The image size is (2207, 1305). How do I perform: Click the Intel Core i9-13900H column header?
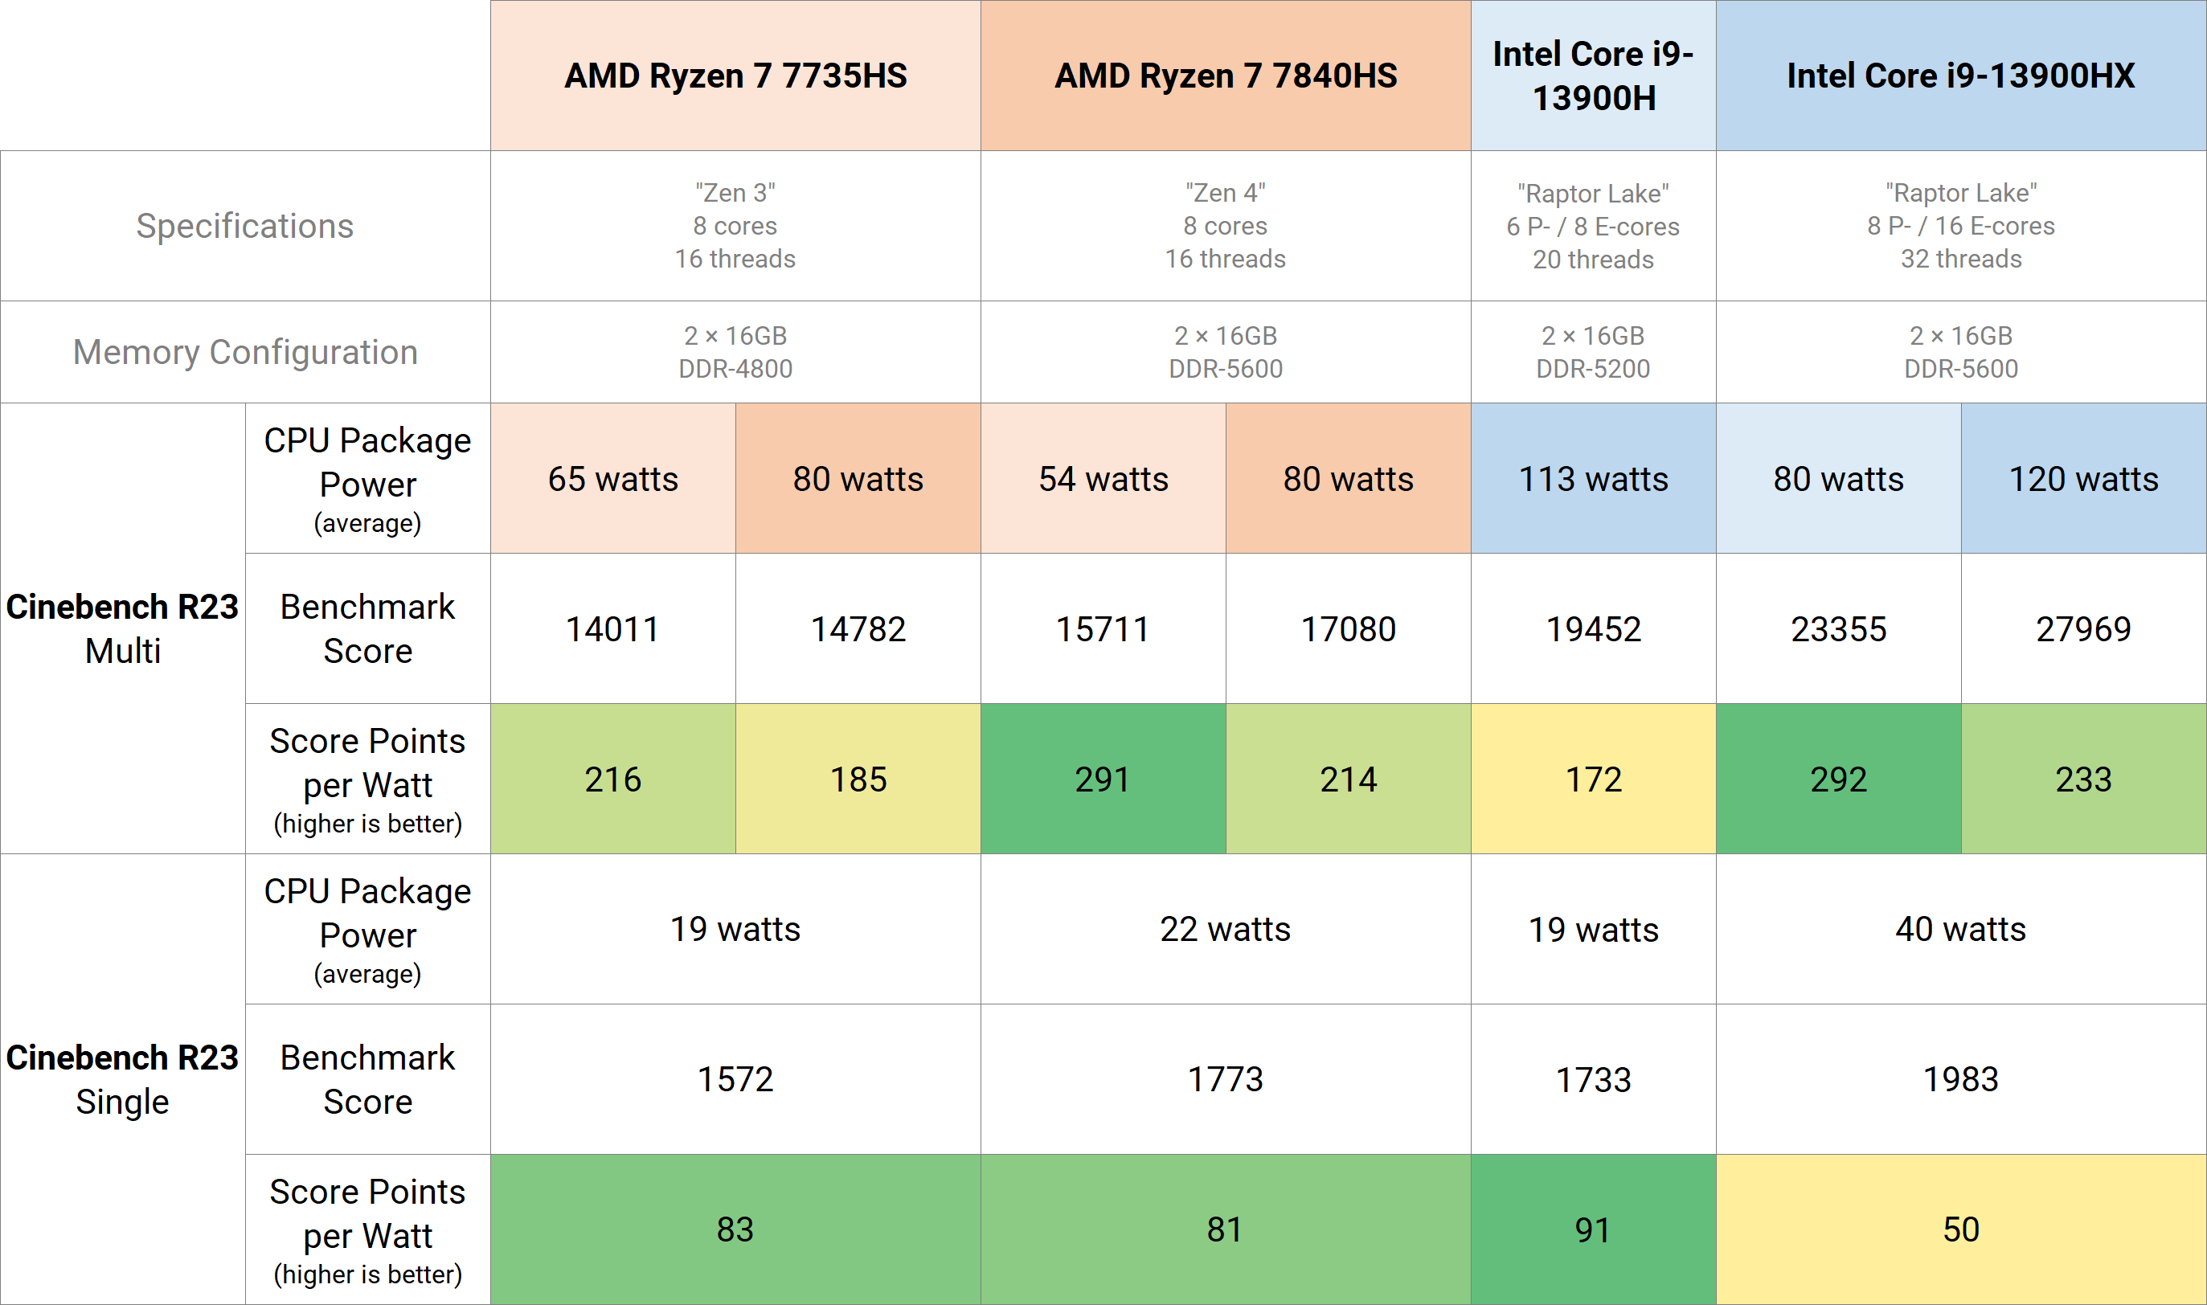(1592, 76)
